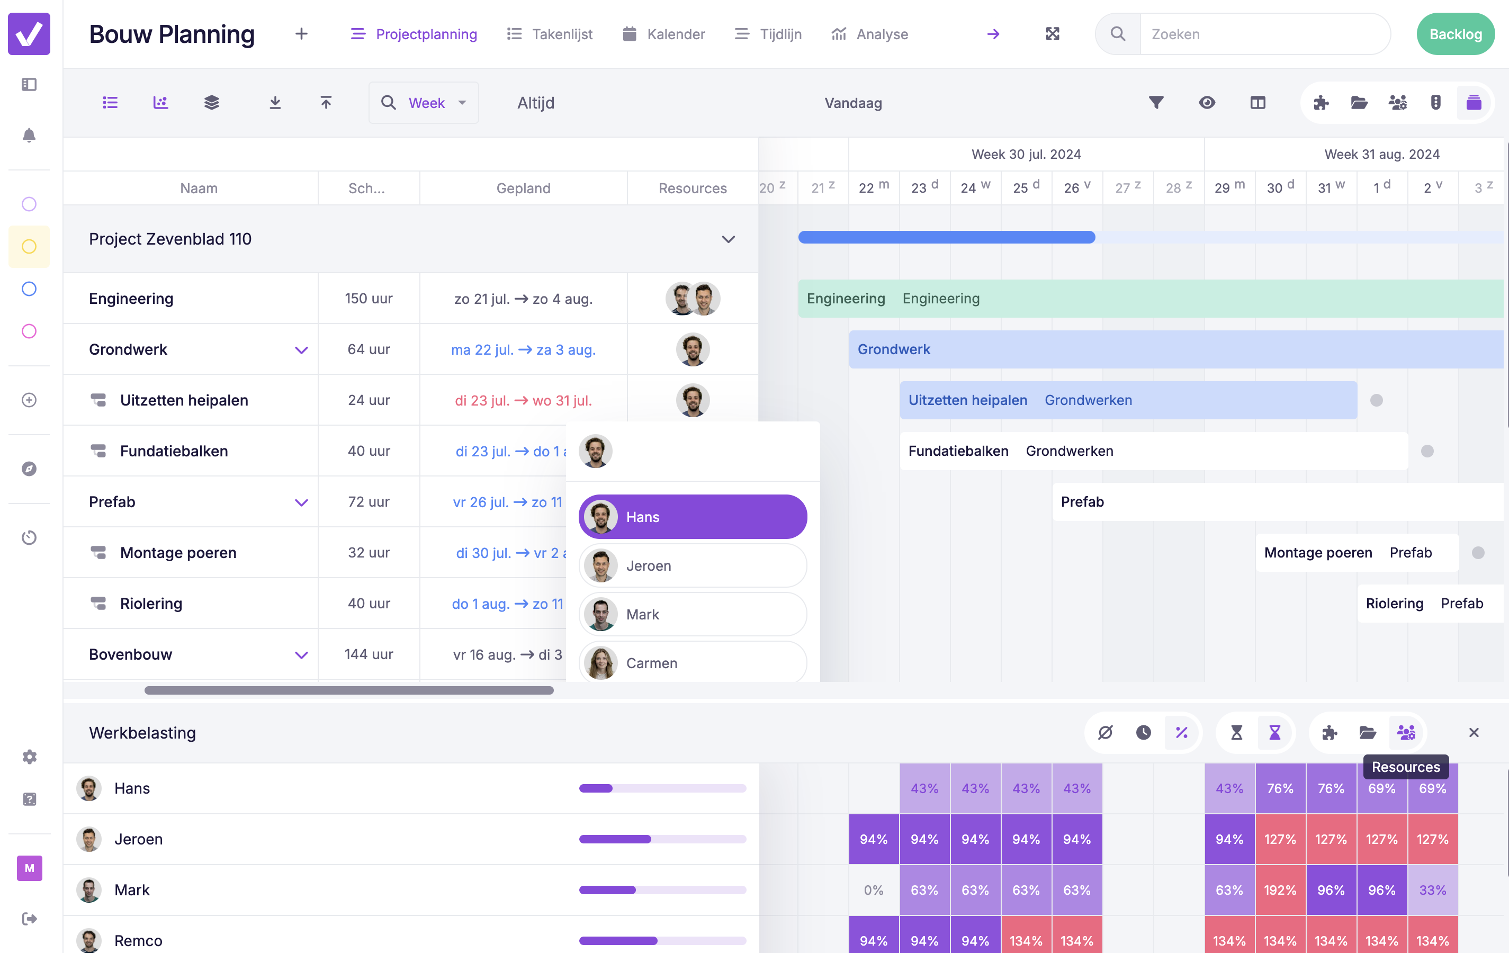Image resolution: width=1509 pixels, height=953 pixels.
Task: Switch to Analyse tab
Action: pyautogui.click(x=869, y=34)
